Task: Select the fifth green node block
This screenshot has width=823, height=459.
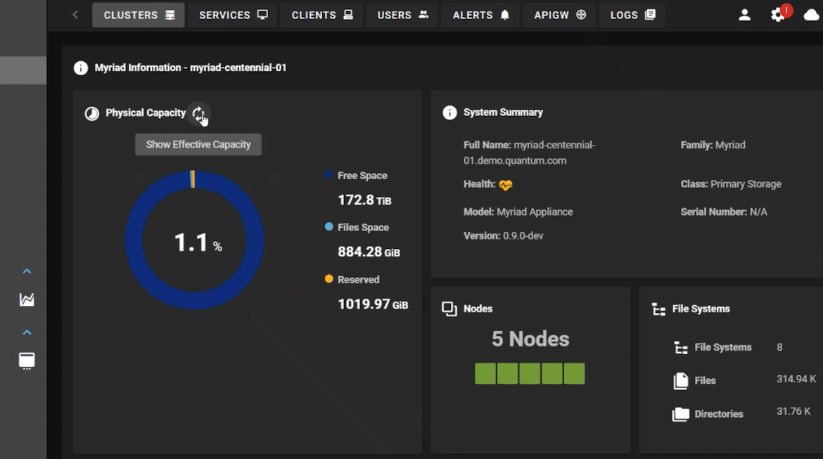Action: point(574,373)
